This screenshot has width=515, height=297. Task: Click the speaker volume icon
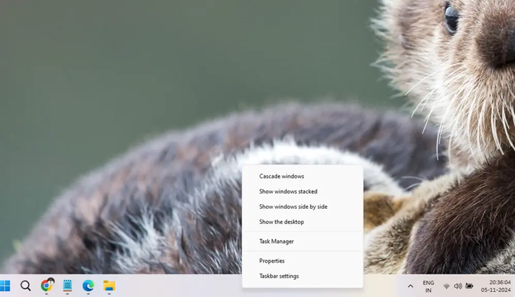point(457,286)
